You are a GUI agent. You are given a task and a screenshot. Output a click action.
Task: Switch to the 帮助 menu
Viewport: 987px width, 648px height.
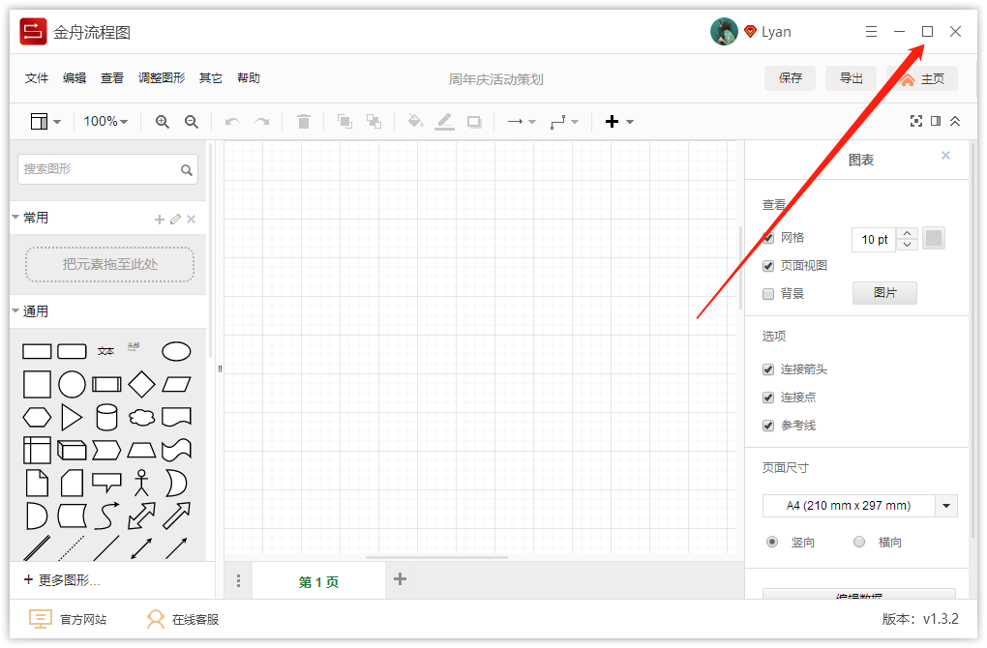(248, 77)
